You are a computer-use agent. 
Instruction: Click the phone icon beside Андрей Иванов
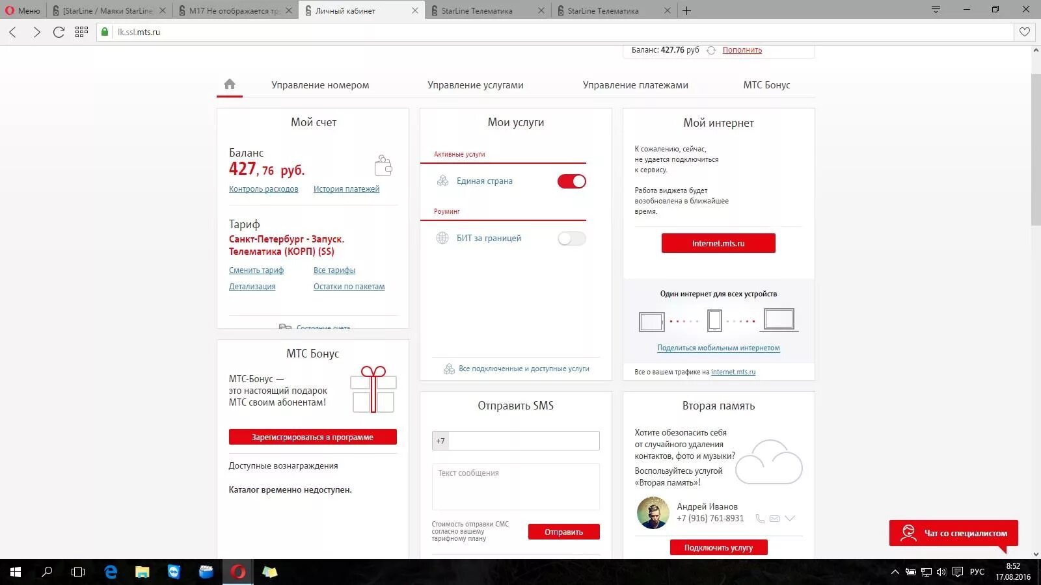(x=760, y=518)
